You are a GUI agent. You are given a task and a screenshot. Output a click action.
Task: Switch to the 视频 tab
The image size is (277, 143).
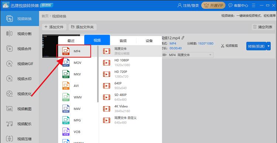point(97,40)
